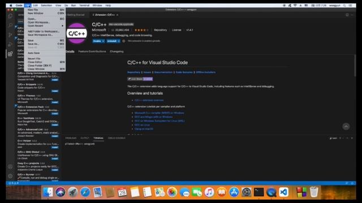Open the Documentation link in the readme
The image size is (362, 203).
163,72
